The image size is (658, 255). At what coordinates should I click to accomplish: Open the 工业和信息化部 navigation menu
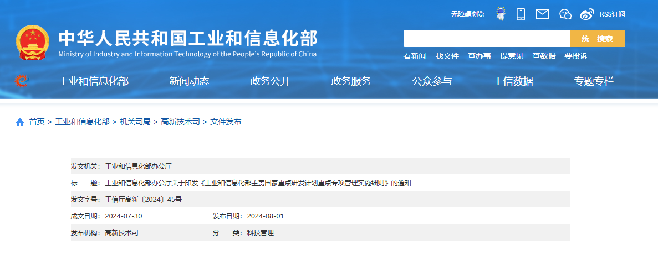pyautogui.click(x=94, y=81)
